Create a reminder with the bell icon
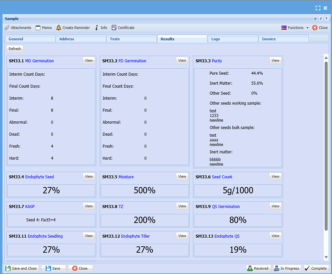This screenshot has height=274, width=332. [x=73, y=28]
